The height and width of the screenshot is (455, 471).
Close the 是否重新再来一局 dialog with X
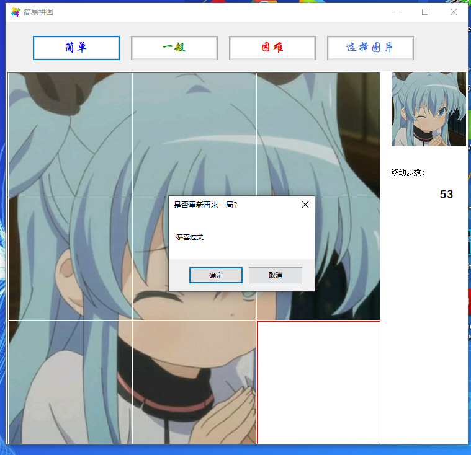tap(305, 205)
